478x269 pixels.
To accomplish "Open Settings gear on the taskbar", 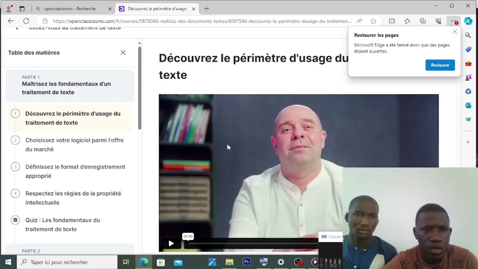I will [x=281, y=262].
